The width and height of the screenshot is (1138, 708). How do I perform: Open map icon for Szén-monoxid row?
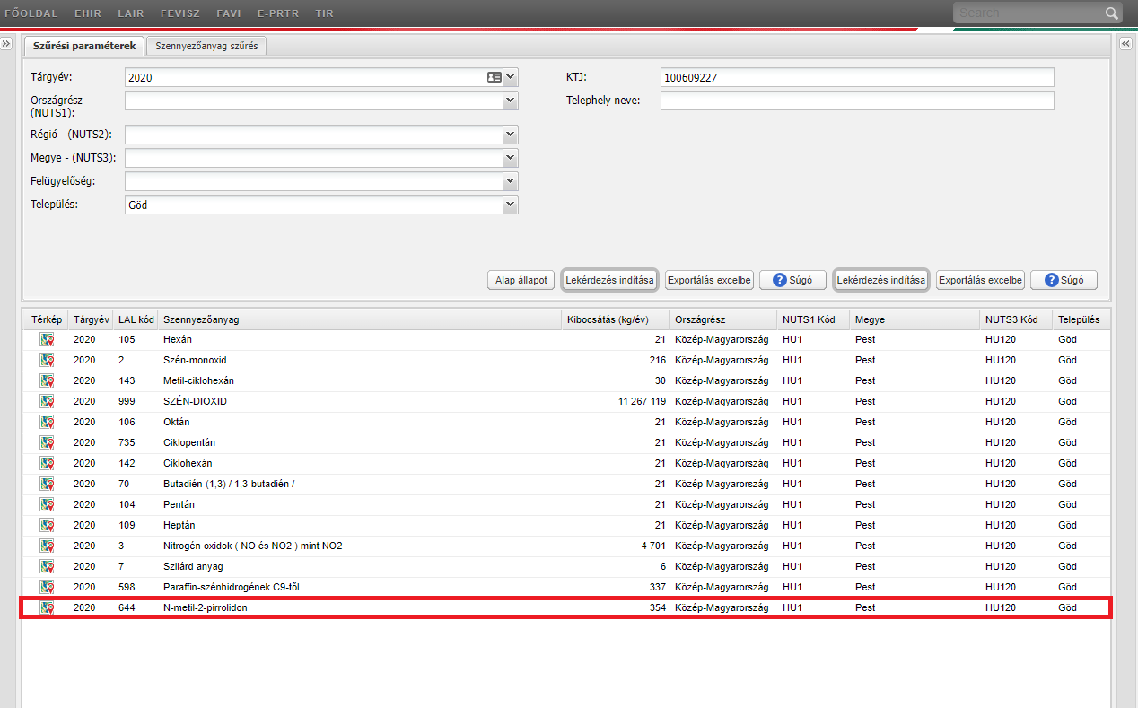[x=48, y=361]
